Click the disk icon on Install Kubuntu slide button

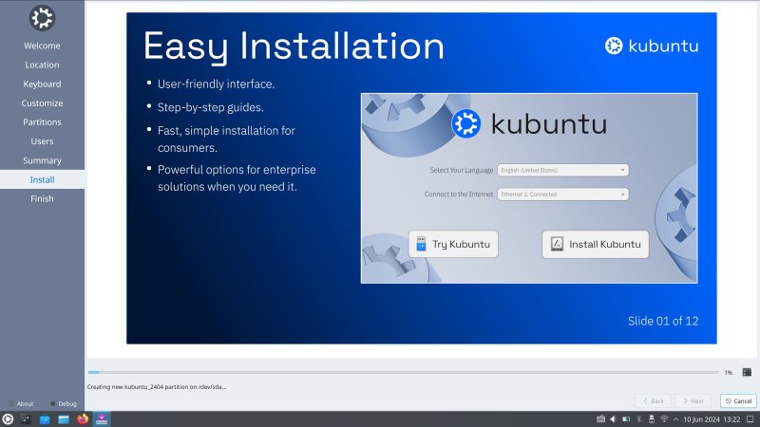[x=557, y=244]
